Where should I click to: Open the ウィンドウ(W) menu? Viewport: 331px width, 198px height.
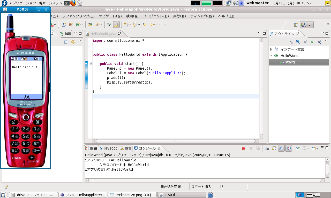pos(202,16)
